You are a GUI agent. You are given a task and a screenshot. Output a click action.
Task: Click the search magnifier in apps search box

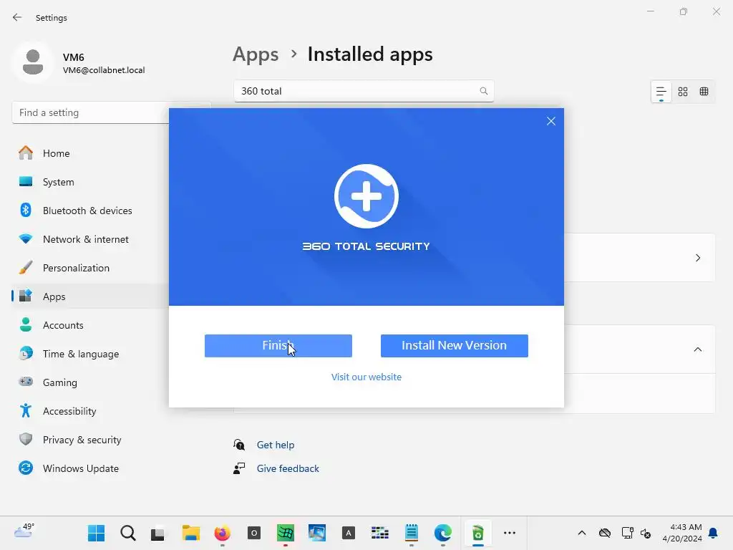(484, 91)
